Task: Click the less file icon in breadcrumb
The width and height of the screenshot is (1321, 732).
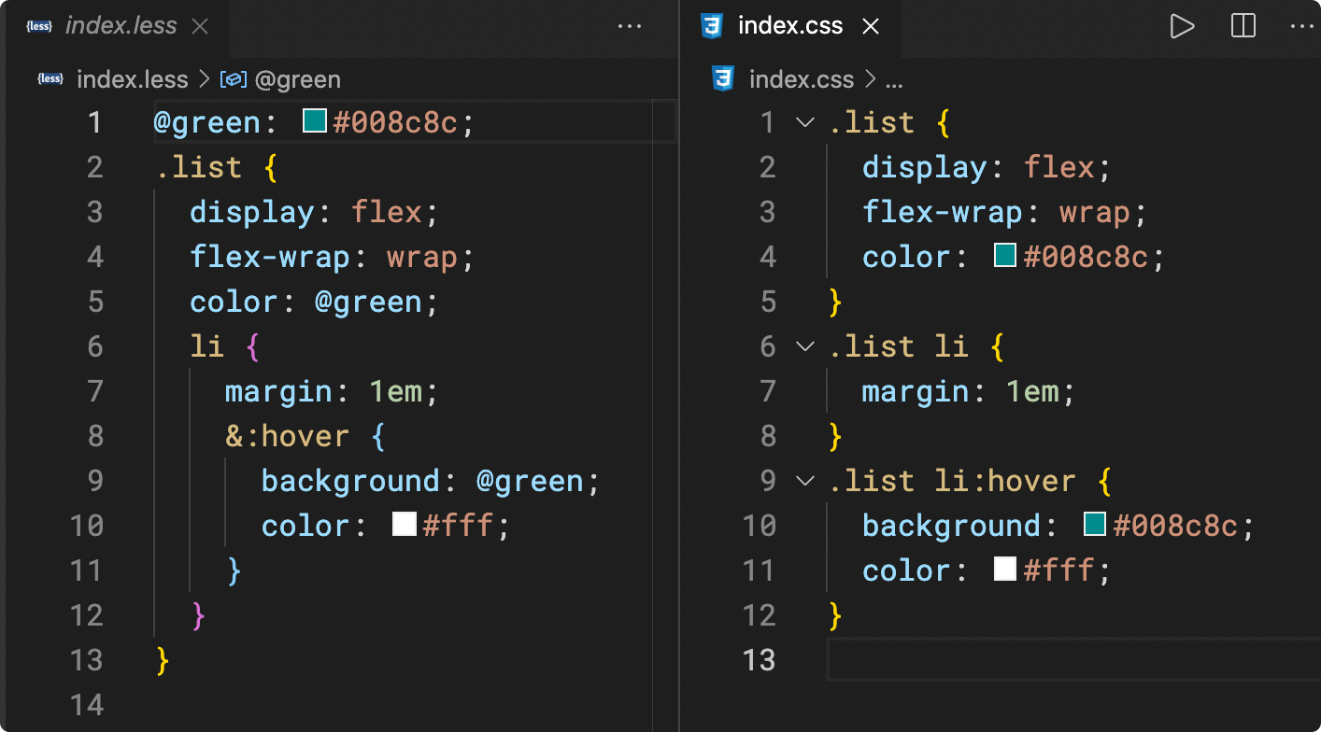Action: (x=50, y=79)
